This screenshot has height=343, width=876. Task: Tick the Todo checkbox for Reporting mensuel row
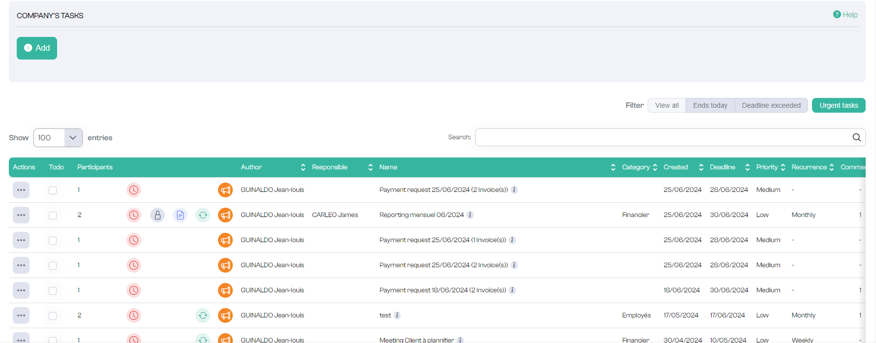[x=53, y=216]
